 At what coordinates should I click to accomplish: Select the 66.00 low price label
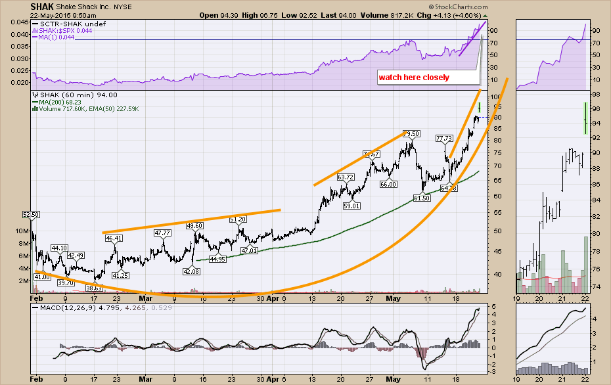click(x=388, y=185)
